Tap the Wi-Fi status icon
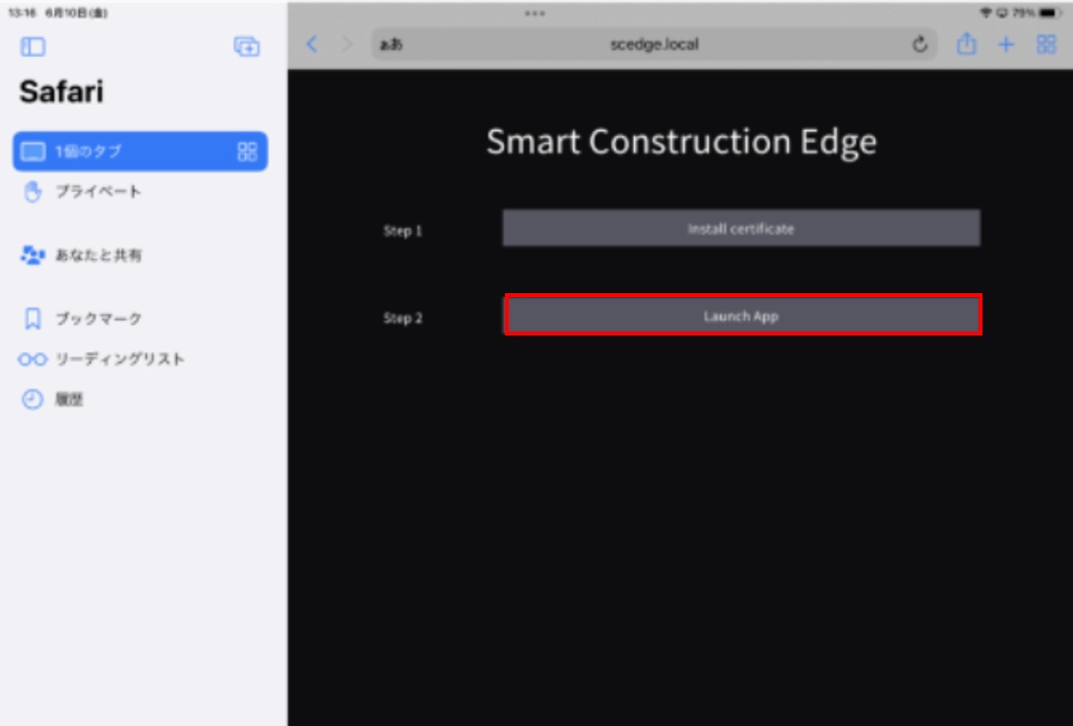The image size is (1073, 726). tap(985, 13)
